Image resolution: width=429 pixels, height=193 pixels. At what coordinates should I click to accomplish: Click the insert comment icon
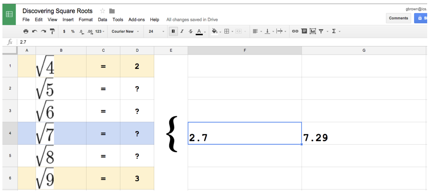coord(304,31)
